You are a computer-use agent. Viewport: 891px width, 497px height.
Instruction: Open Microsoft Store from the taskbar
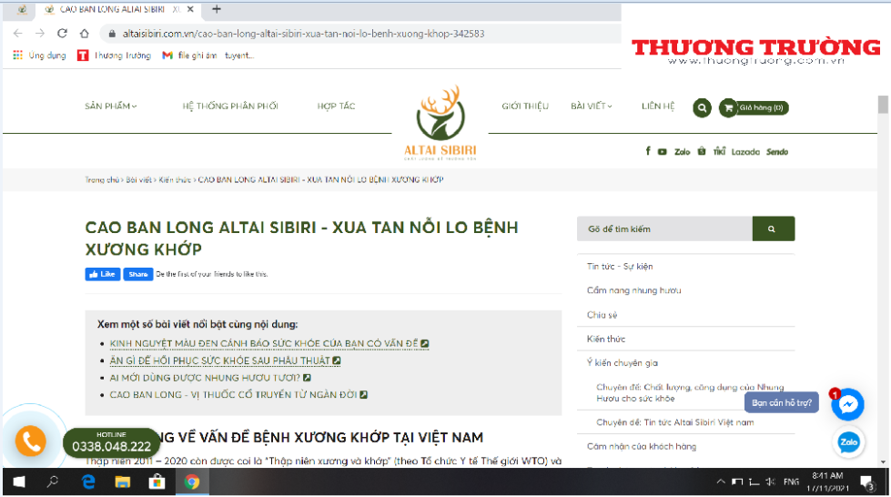pos(156,482)
